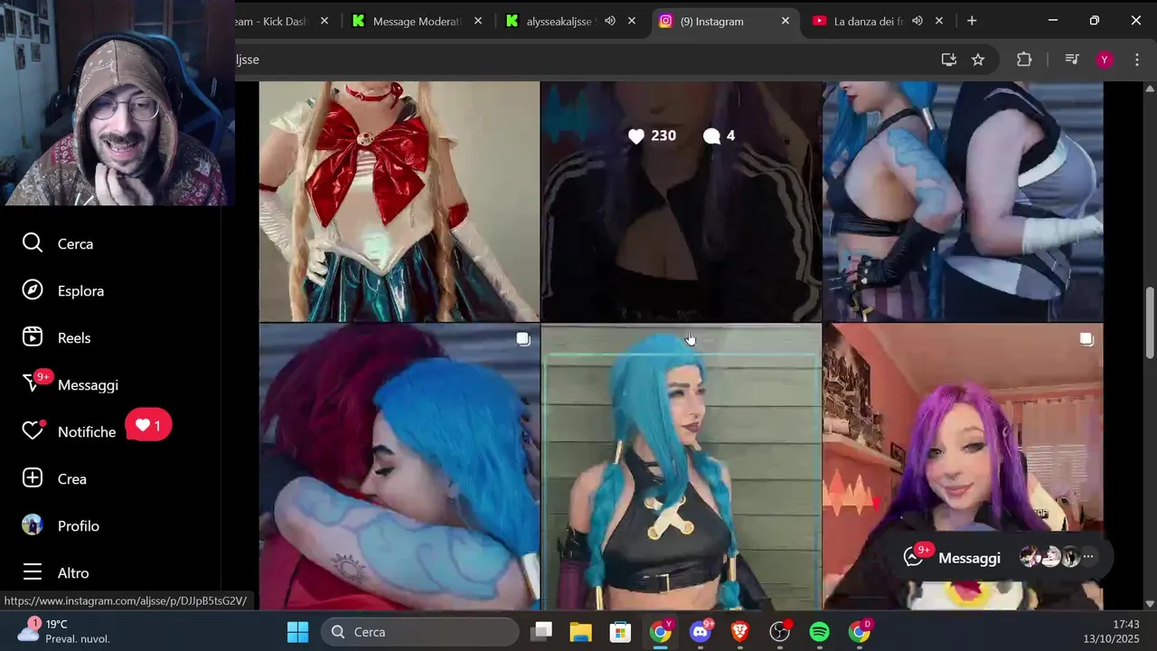Open the Windows Start menu
Screen dimensions: 1157x651
click(297, 632)
